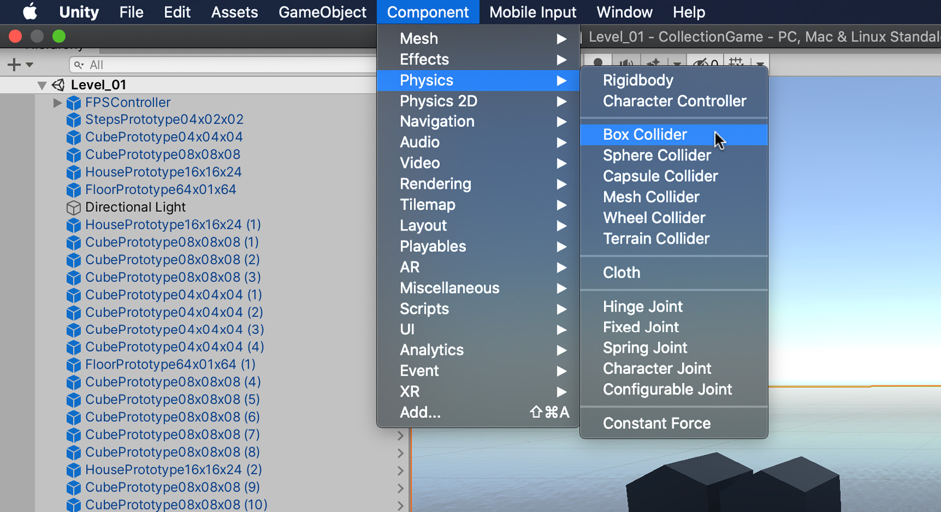Click the Level_01 Unity scene icon
The height and width of the screenshot is (512, 941).
point(58,85)
